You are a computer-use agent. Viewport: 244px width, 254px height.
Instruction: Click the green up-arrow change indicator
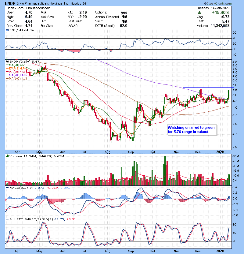click(x=199, y=13)
